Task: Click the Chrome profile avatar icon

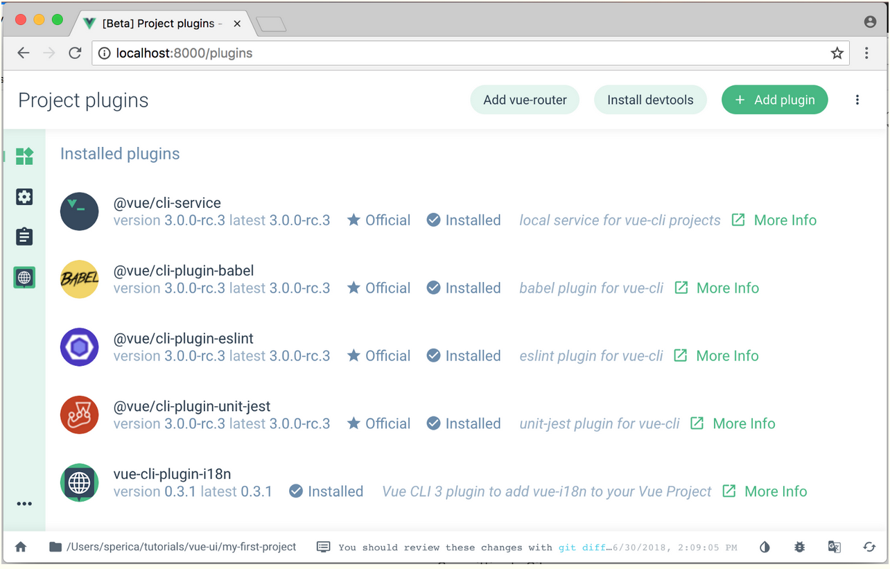Action: (870, 22)
